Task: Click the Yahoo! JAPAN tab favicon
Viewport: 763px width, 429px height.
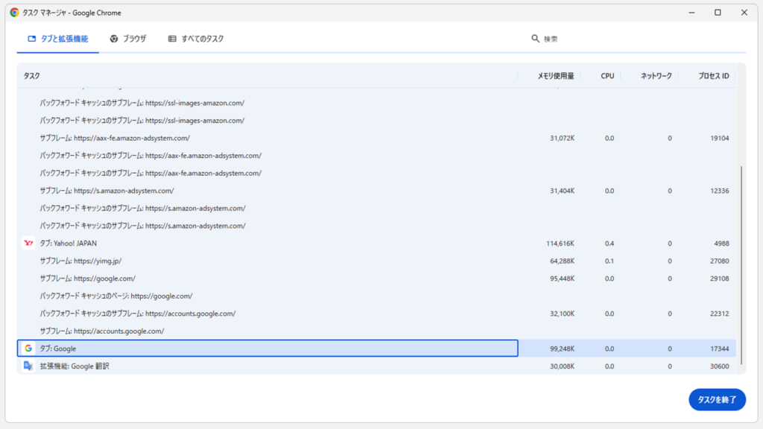Action: tap(28, 243)
